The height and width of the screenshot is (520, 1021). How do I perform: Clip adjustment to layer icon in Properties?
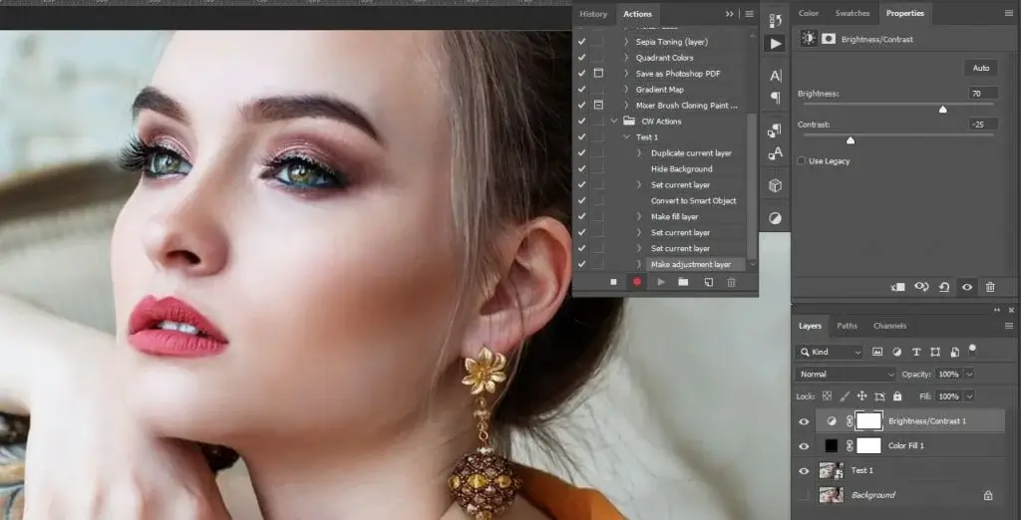point(898,287)
